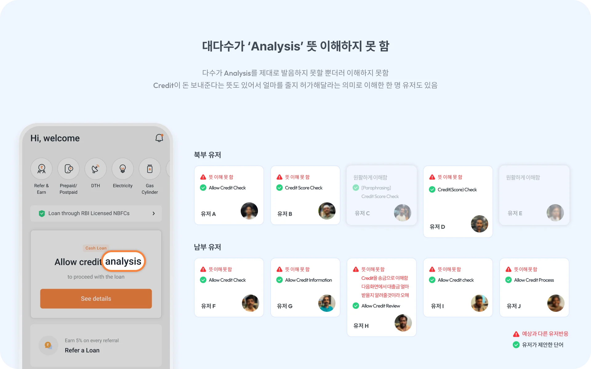Click the green shield RBI icon
Image resolution: width=591 pixels, height=369 pixels.
(x=42, y=213)
